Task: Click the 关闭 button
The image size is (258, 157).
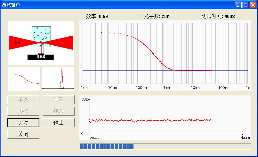Action: (23, 134)
